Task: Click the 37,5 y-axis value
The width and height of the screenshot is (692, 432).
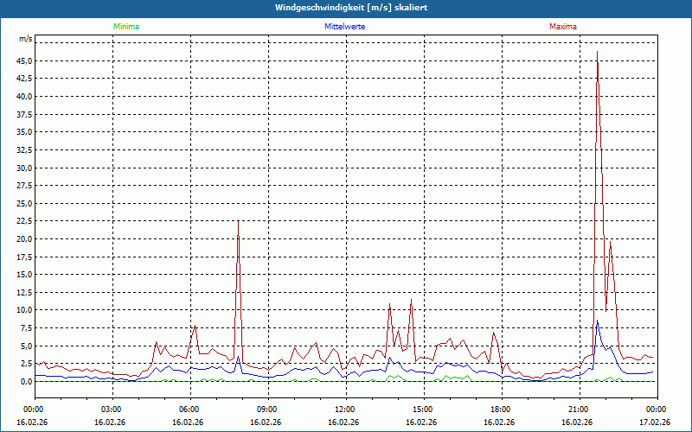Action: [24, 114]
